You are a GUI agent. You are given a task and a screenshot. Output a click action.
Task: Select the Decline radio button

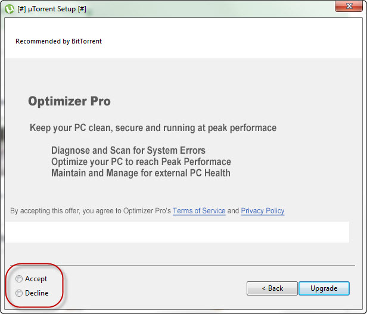(x=19, y=293)
